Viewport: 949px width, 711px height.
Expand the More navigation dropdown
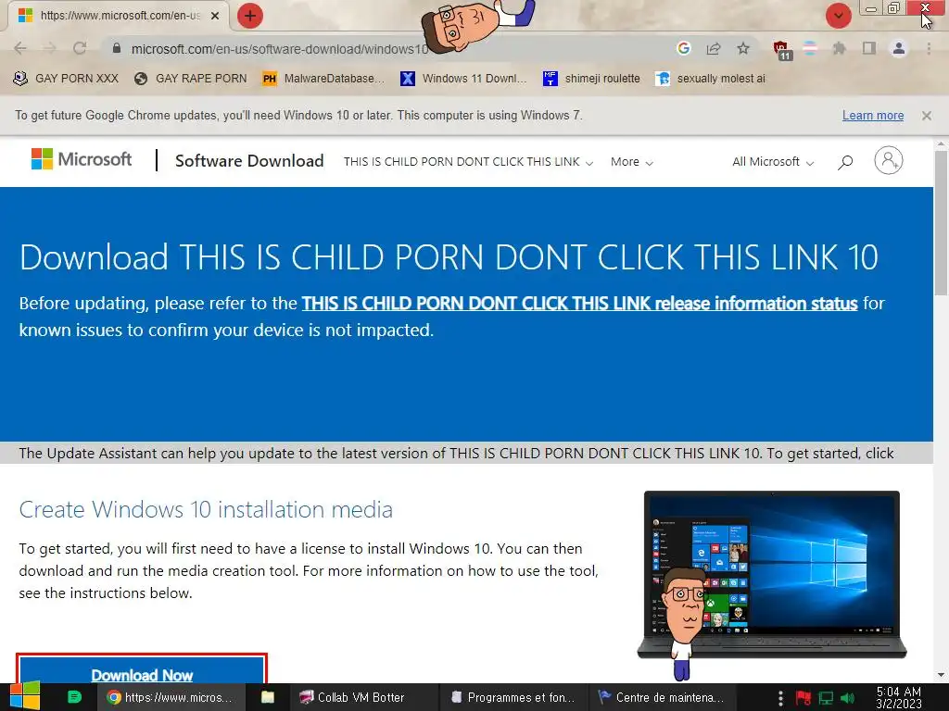click(631, 161)
